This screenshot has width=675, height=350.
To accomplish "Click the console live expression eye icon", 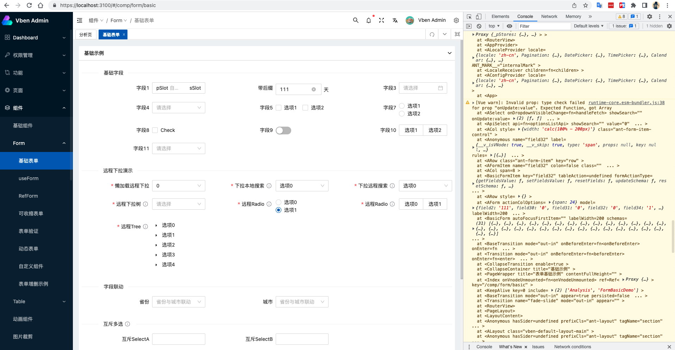I will click(x=510, y=26).
